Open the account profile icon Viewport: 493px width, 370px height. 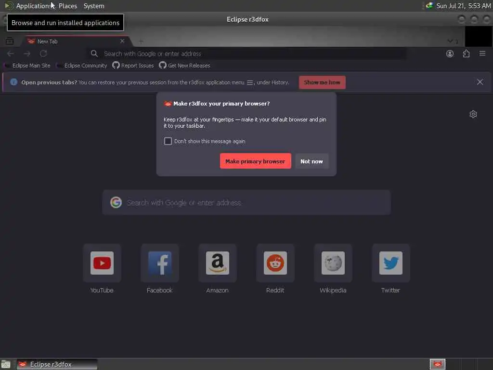point(450,53)
